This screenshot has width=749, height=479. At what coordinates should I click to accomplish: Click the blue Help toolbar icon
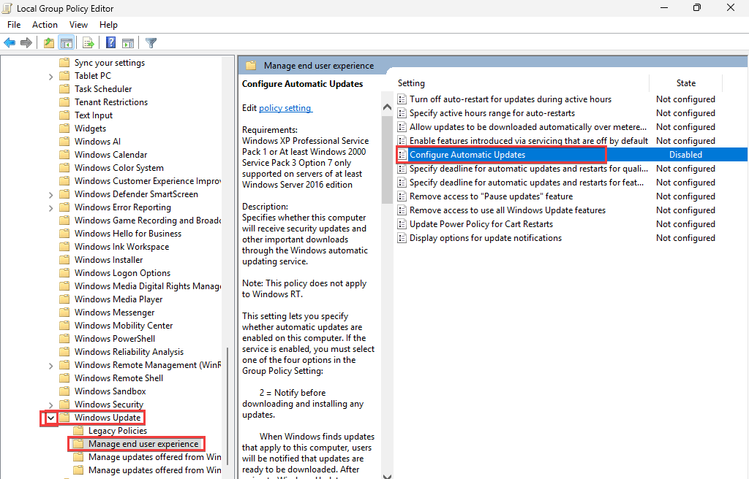110,43
